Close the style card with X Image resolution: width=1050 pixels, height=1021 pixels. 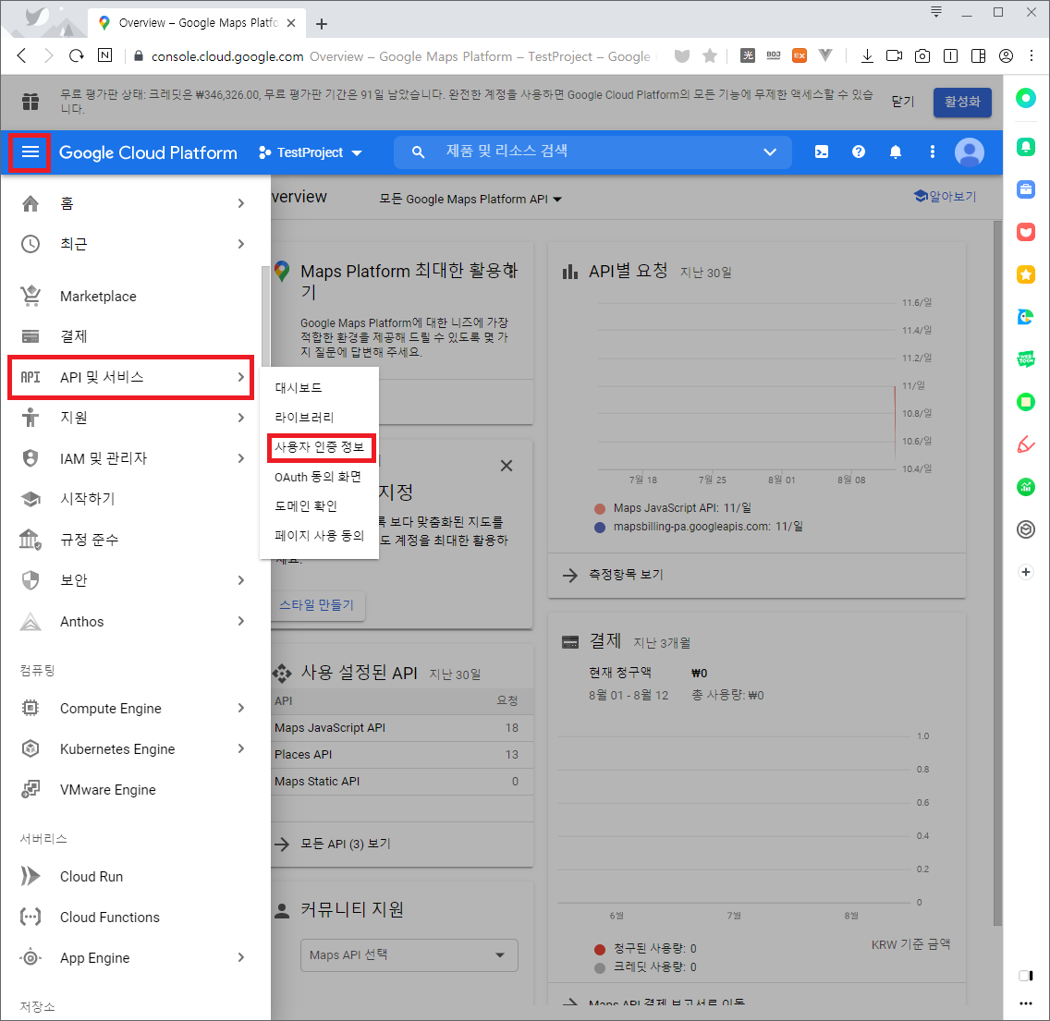[x=507, y=466]
